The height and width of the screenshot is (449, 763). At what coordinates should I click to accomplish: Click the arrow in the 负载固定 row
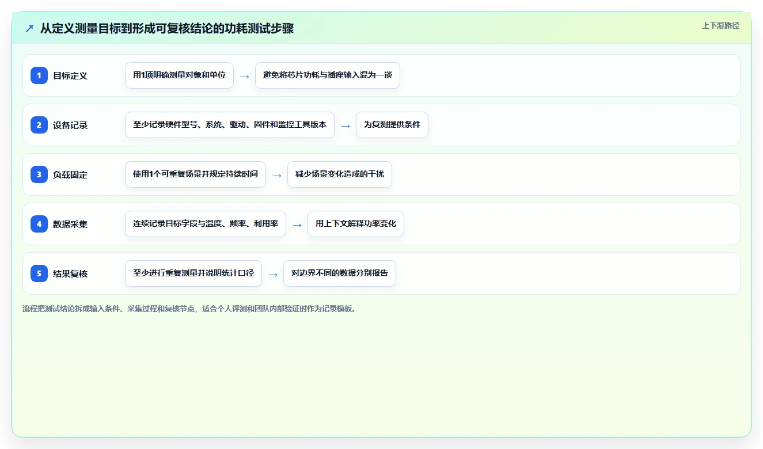coord(277,175)
